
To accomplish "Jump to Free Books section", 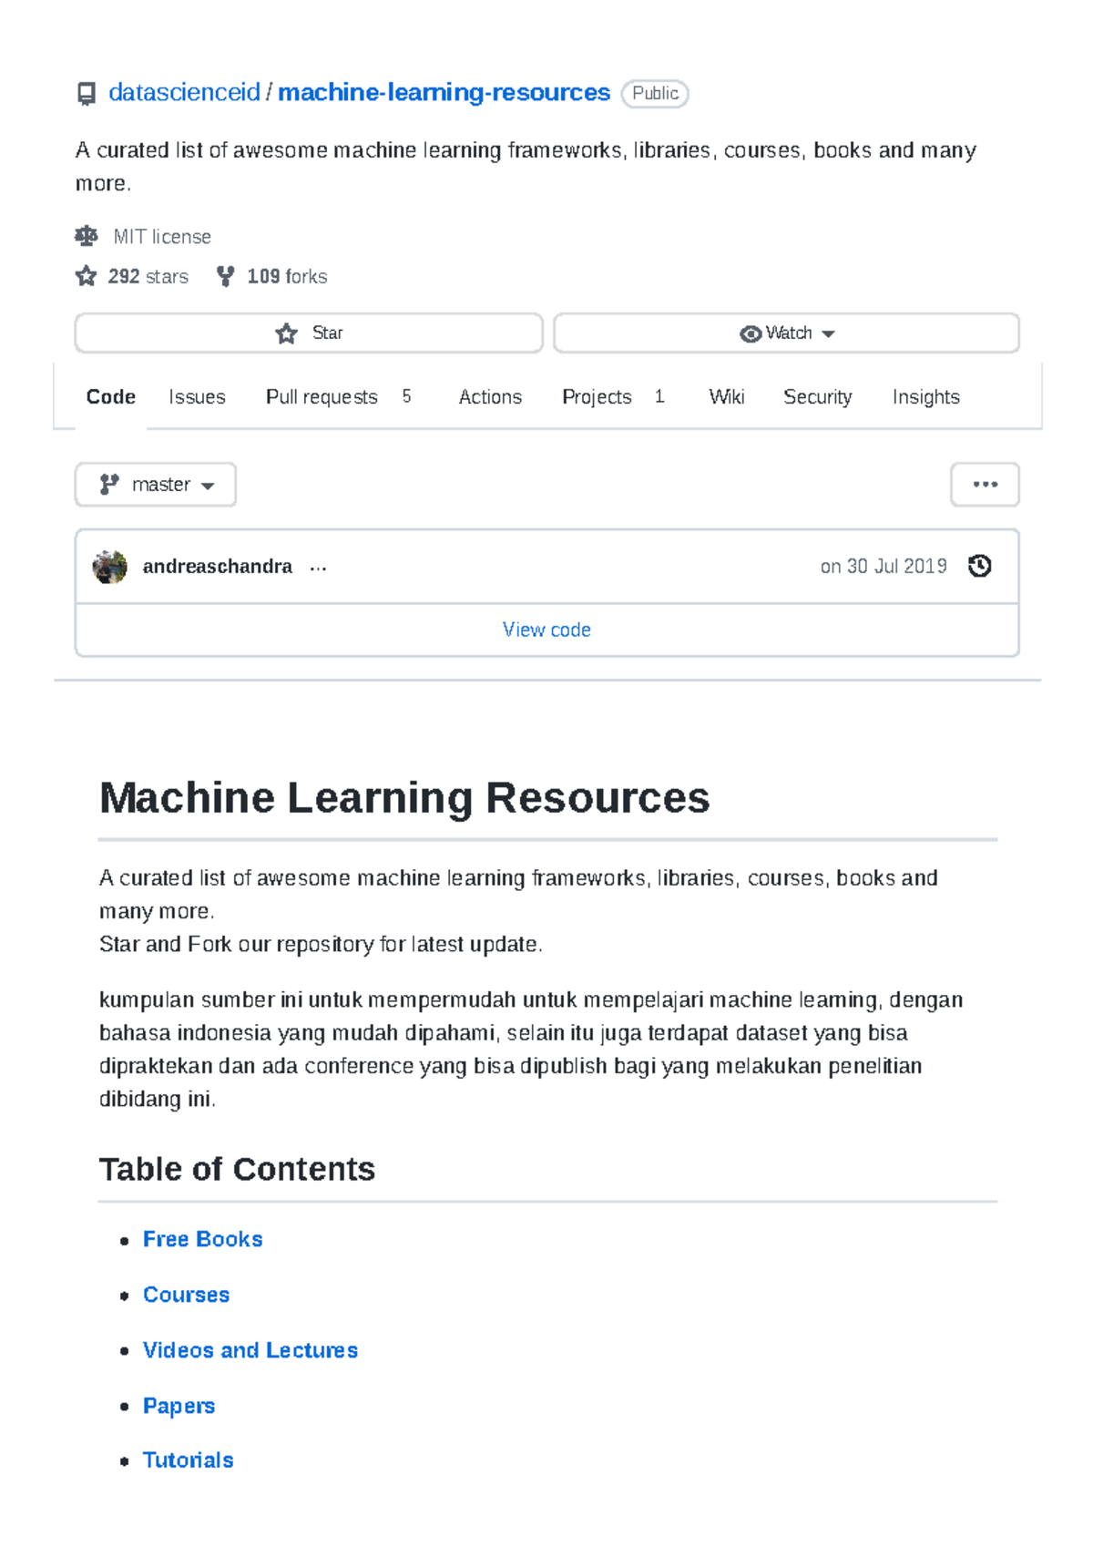I will coord(203,1239).
